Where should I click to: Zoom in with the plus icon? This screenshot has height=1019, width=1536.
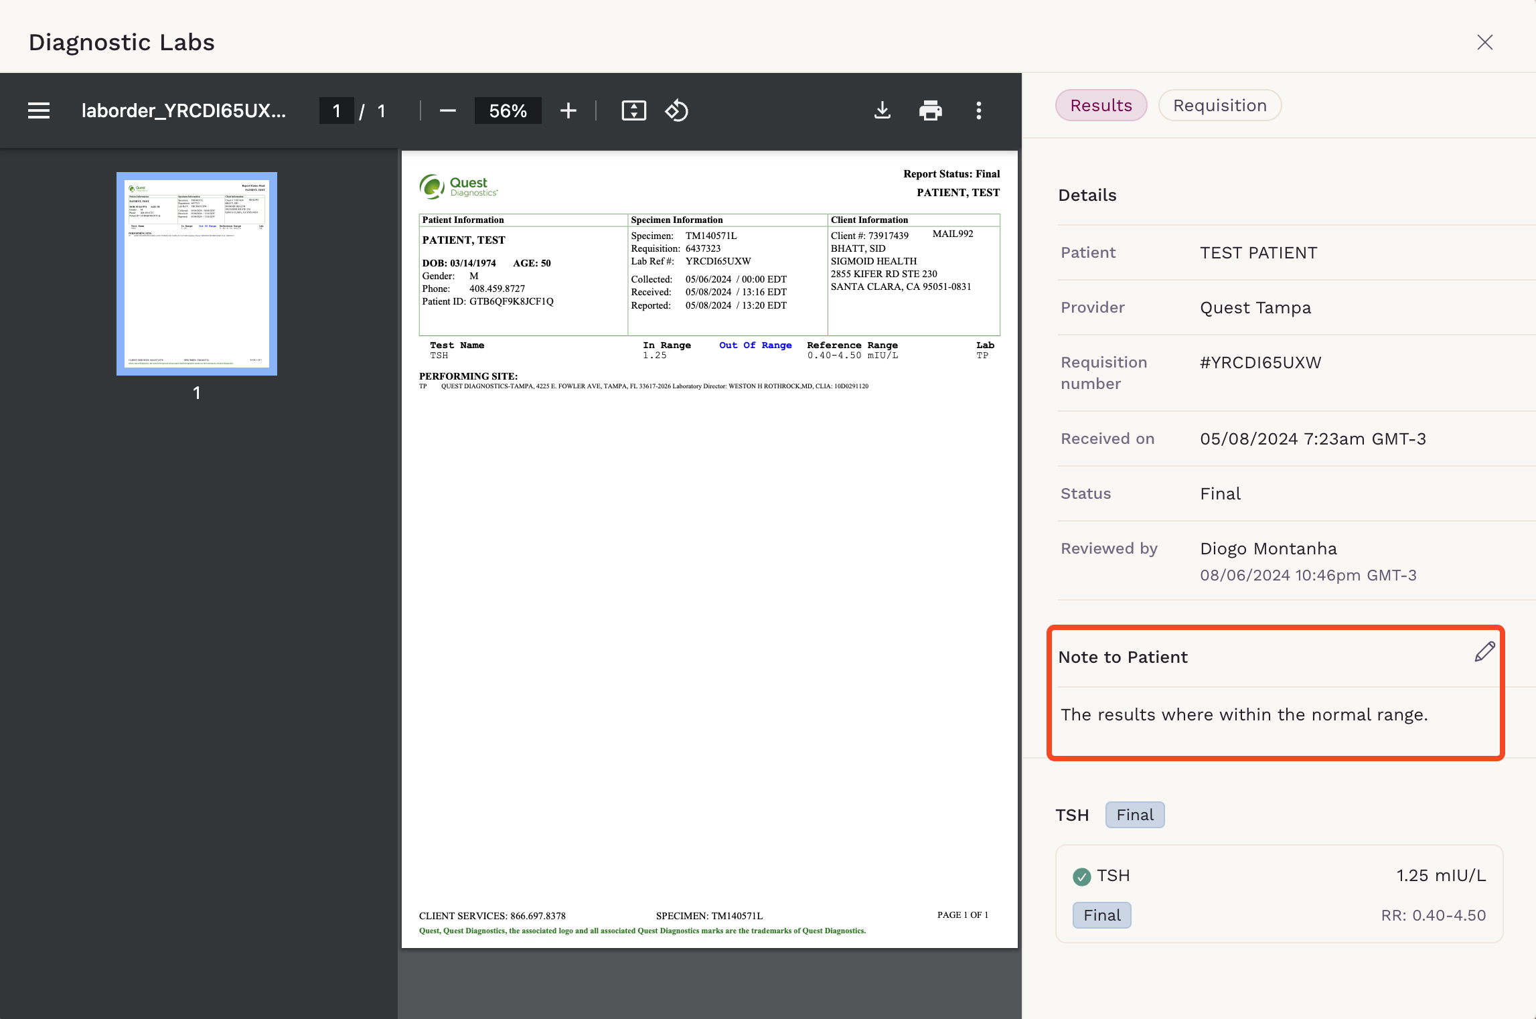[x=568, y=110]
